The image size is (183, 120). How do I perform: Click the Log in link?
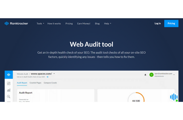pyautogui.click(x=158, y=23)
